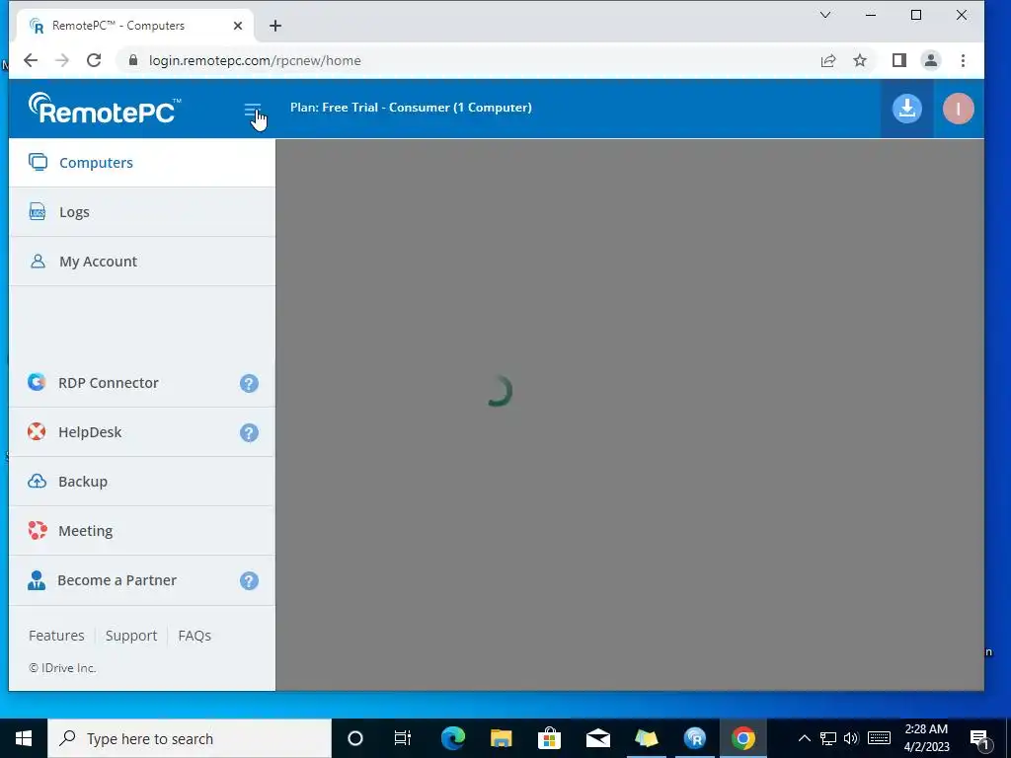Click Become a Partner
Image resolution: width=1011 pixels, height=758 pixels.
(x=142, y=580)
